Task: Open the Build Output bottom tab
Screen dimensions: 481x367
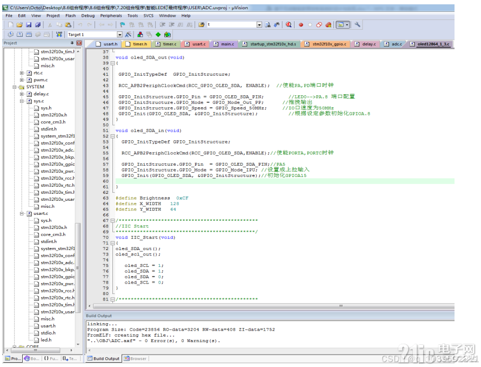Action: click(103, 359)
